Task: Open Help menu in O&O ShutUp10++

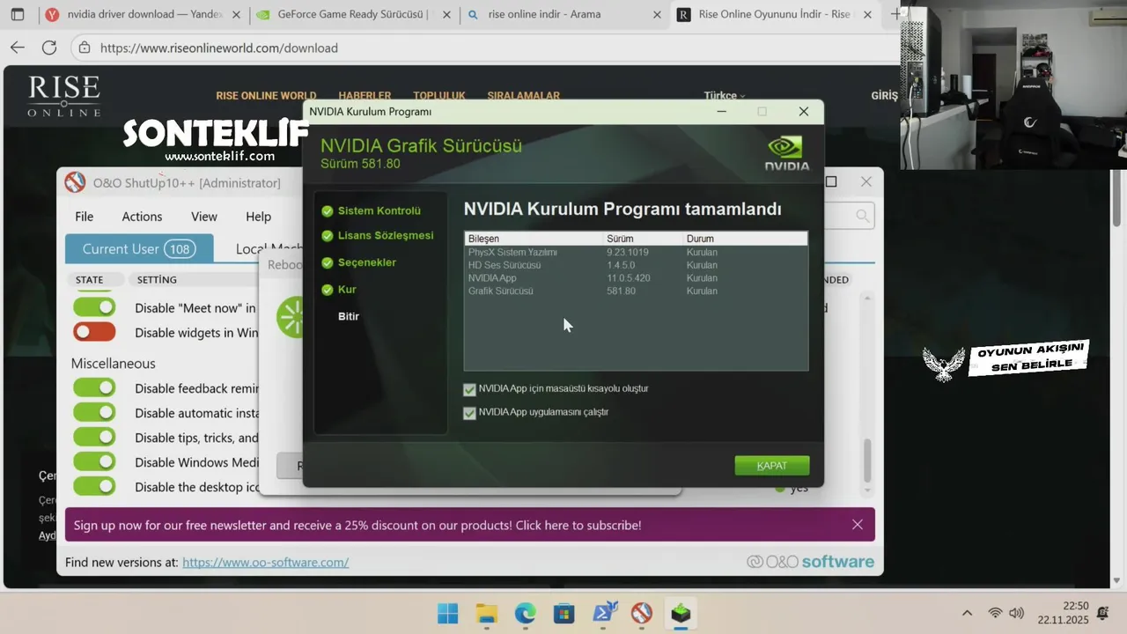Action: pos(258,217)
